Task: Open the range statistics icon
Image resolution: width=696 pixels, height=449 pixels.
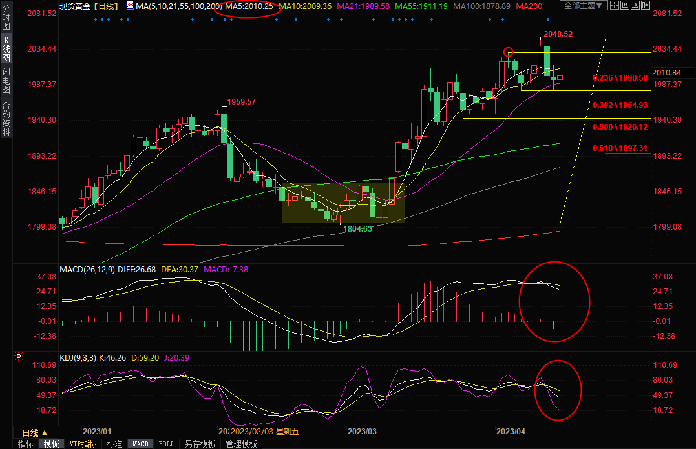Action: (x=625, y=5)
